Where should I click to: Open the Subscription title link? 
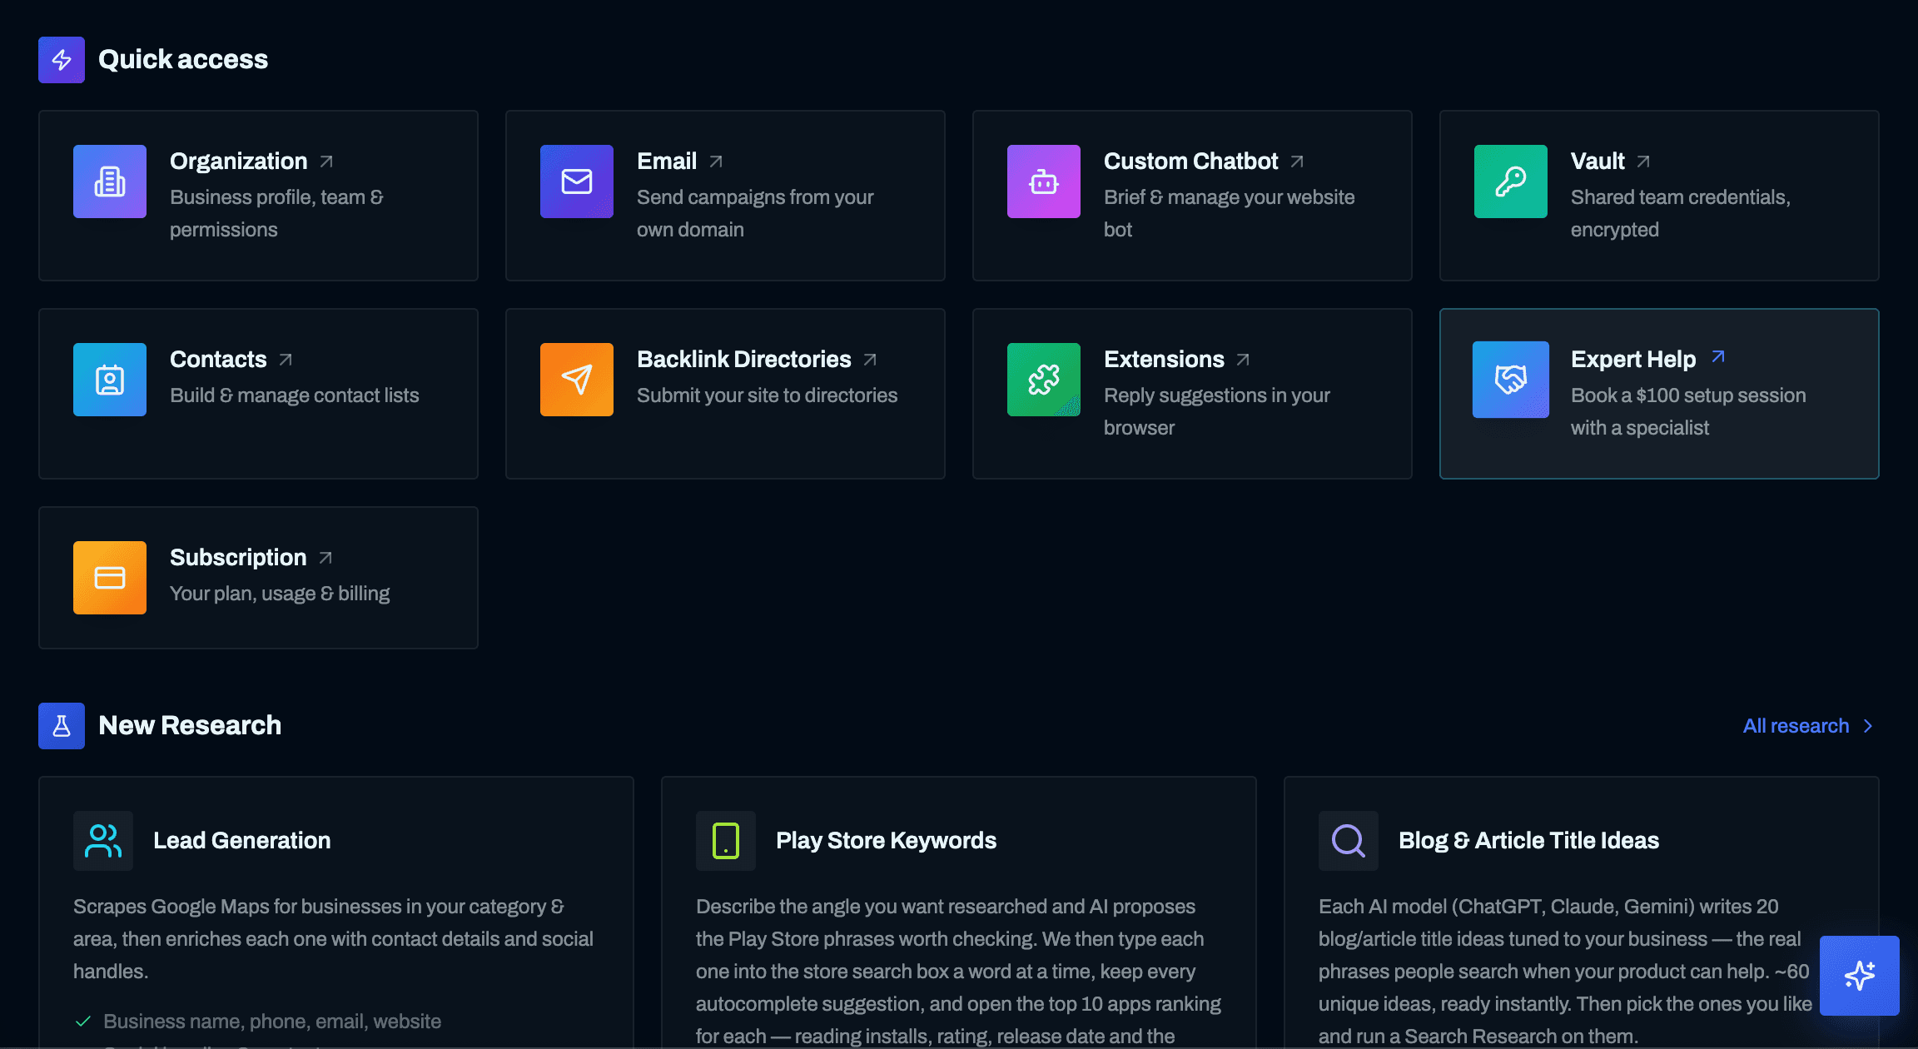coord(238,558)
